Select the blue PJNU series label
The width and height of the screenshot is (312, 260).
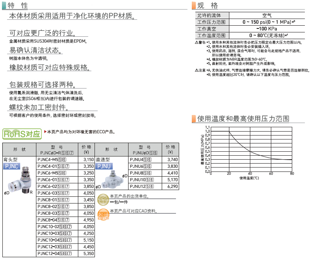104,166
